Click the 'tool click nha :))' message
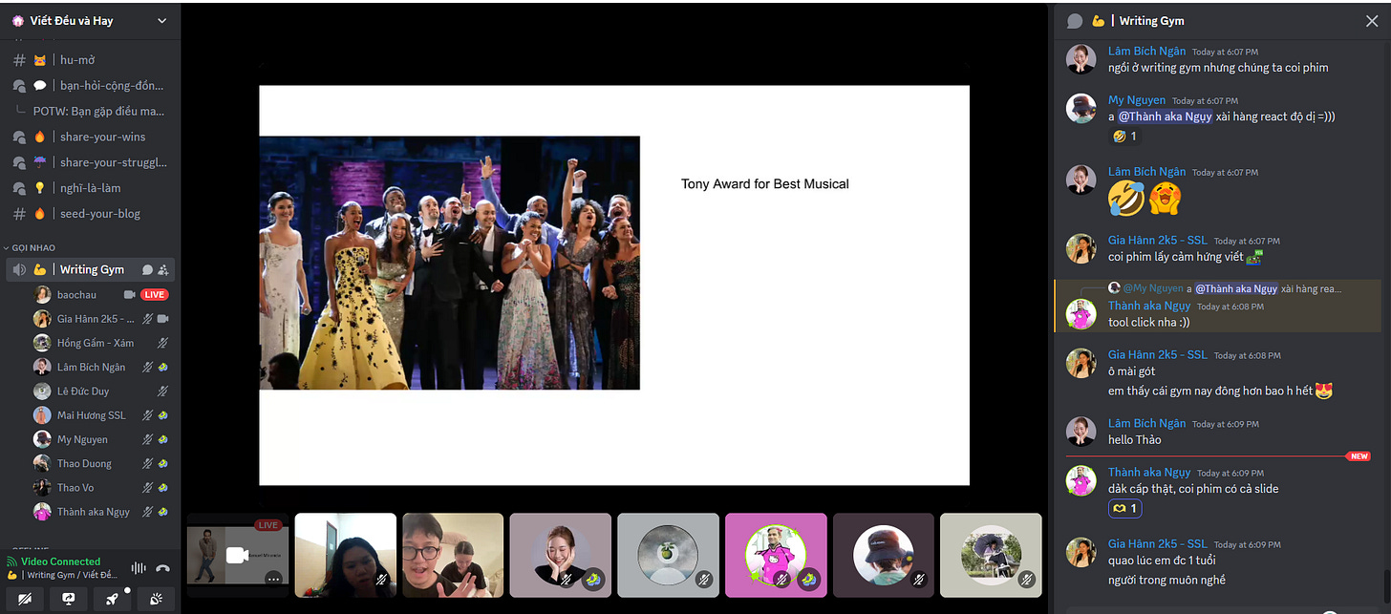Viewport: 1391px width, 614px height. [x=1148, y=322]
